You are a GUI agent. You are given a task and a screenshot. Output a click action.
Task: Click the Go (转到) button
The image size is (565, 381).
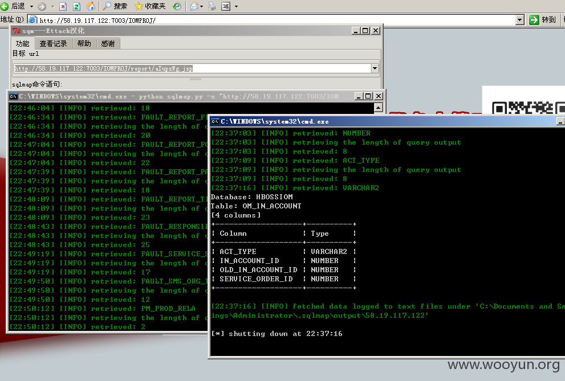click(x=543, y=20)
